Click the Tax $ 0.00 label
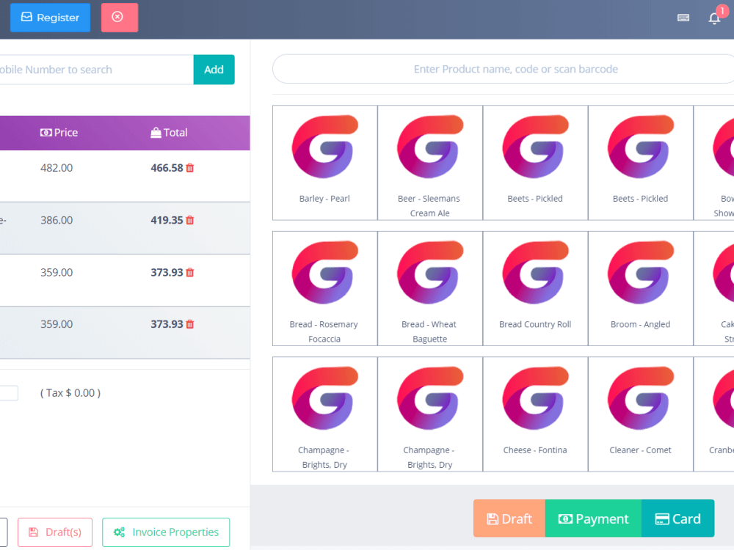The width and height of the screenshot is (734, 550). pos(70,393)
